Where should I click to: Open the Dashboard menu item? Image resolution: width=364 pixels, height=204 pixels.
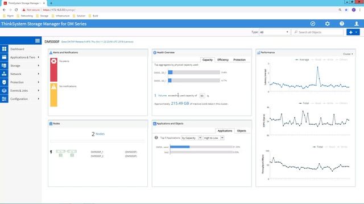point(17,49)
